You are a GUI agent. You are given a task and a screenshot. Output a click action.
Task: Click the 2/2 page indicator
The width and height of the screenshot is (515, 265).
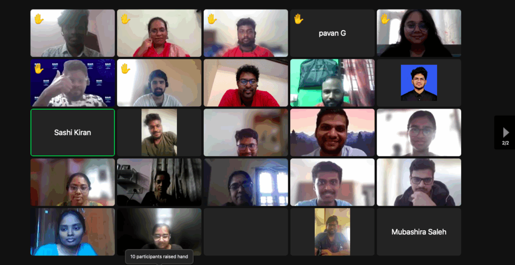(505, 143)
